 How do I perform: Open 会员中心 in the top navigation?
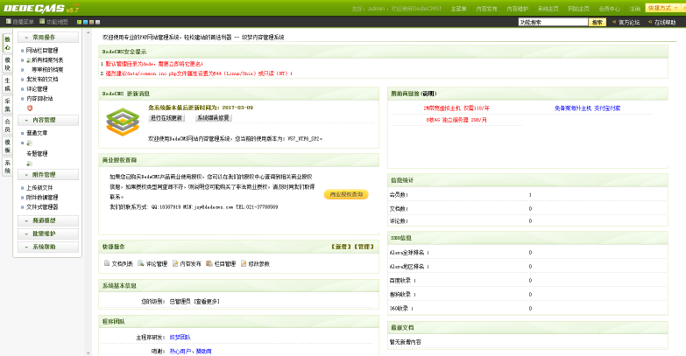coord(610,9)
